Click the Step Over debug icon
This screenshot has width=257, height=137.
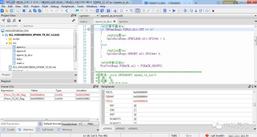tap(191, 11)
